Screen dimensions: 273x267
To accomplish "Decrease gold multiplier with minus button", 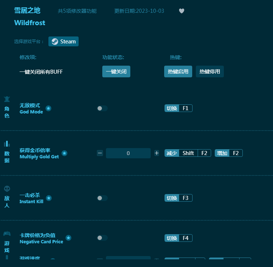I will tap(100, 153).
